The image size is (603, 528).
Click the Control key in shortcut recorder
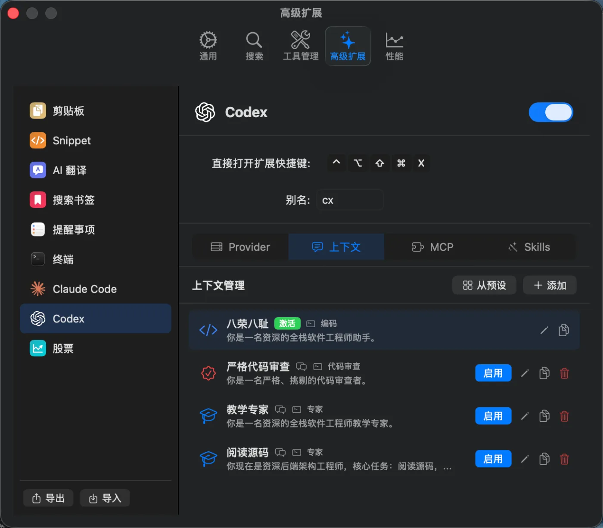click(x=336, y=163)
